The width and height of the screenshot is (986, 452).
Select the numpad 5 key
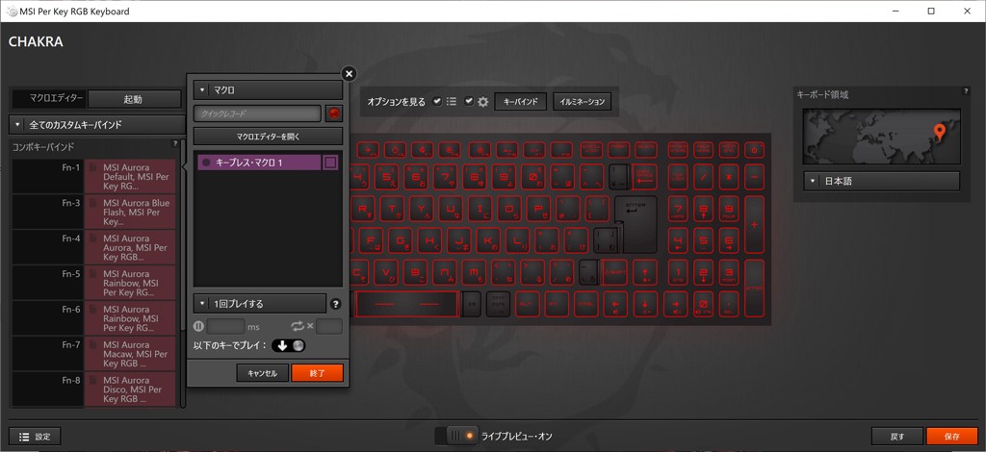tap(703, 239)
